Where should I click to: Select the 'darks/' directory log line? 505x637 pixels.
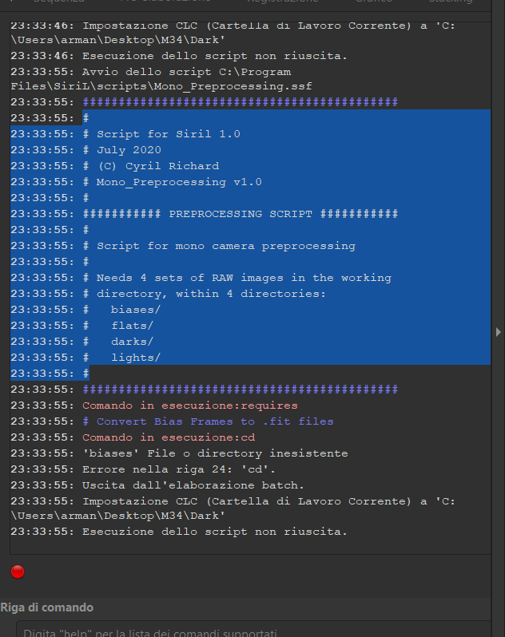point(132,342)
